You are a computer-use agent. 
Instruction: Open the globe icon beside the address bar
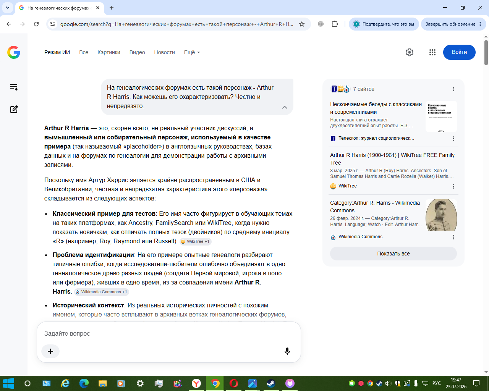pyautogui.click(x=321, y=24)
